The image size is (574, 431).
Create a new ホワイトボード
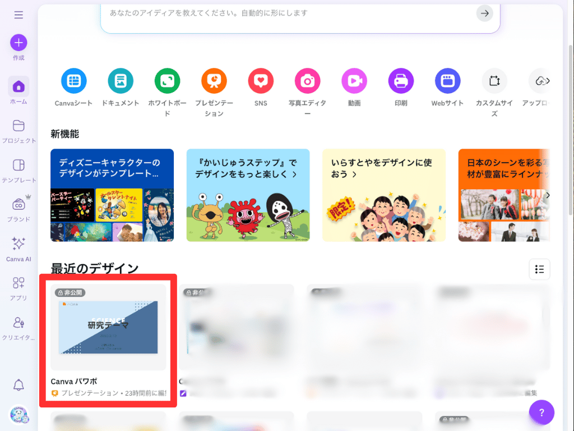click(x=167, y=93)
